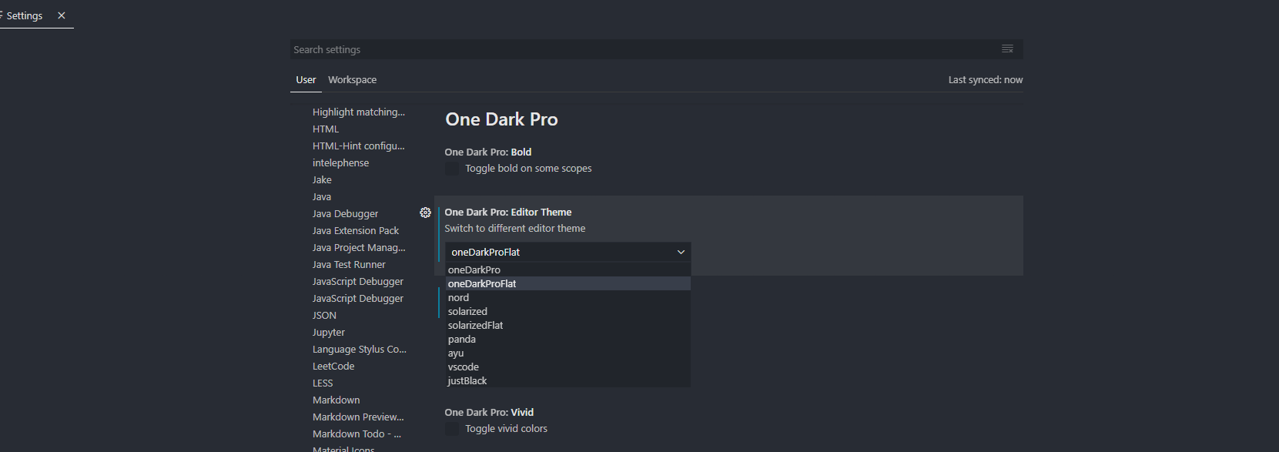Select Markdown in the settings tree
Image resolution: width=1279 pixels, height=452 pixels.
(x=336, y=400)
